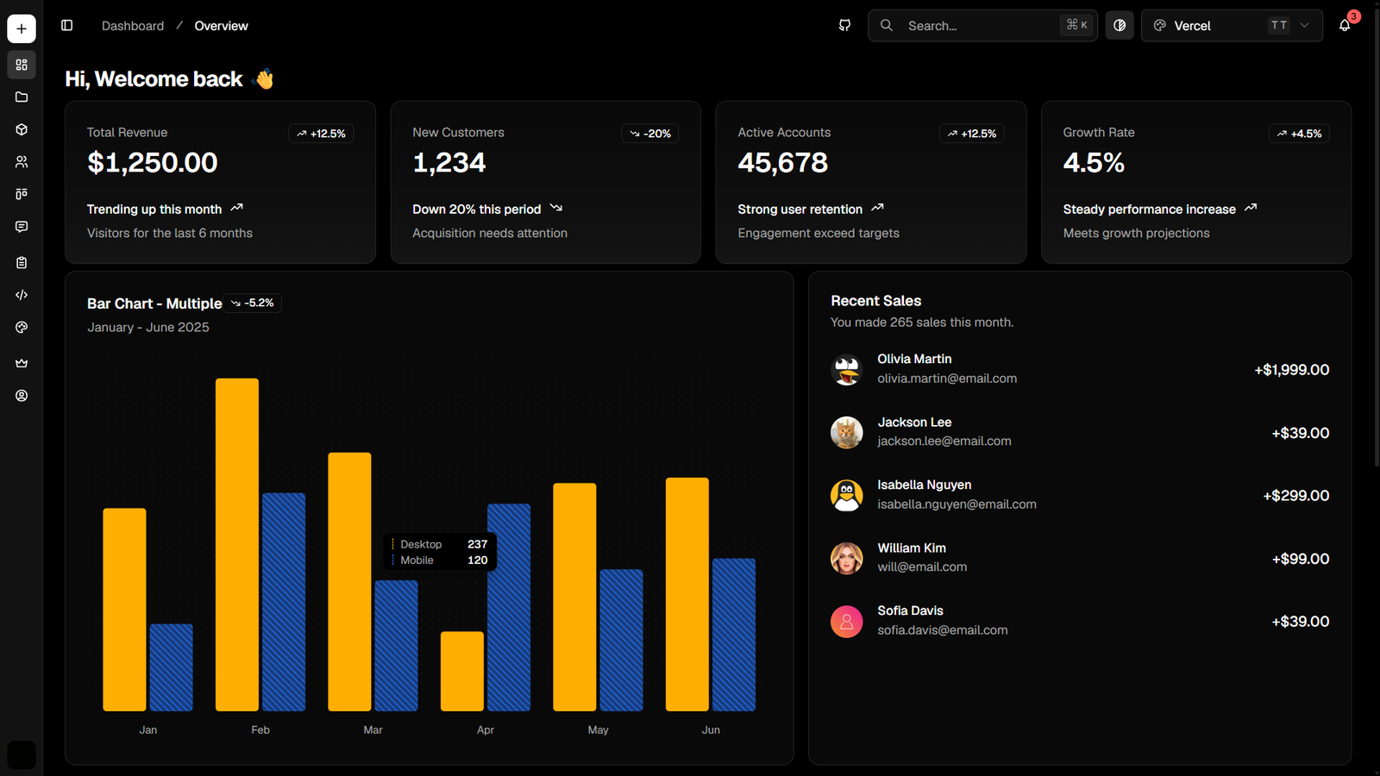
Task: Open the Vercel theme selector dropdown
Action: click(x=1232, y=26)
